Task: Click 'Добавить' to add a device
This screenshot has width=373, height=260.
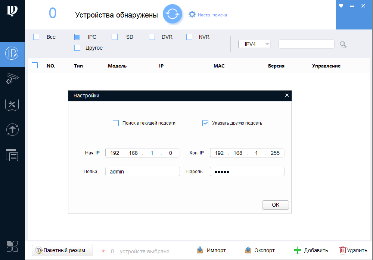Action: (311, 250)
